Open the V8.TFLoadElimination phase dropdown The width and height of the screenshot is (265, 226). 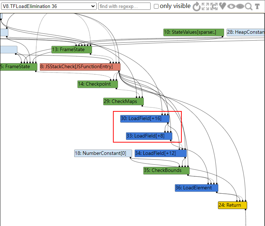pyautogui.click(x=49, y=6)
